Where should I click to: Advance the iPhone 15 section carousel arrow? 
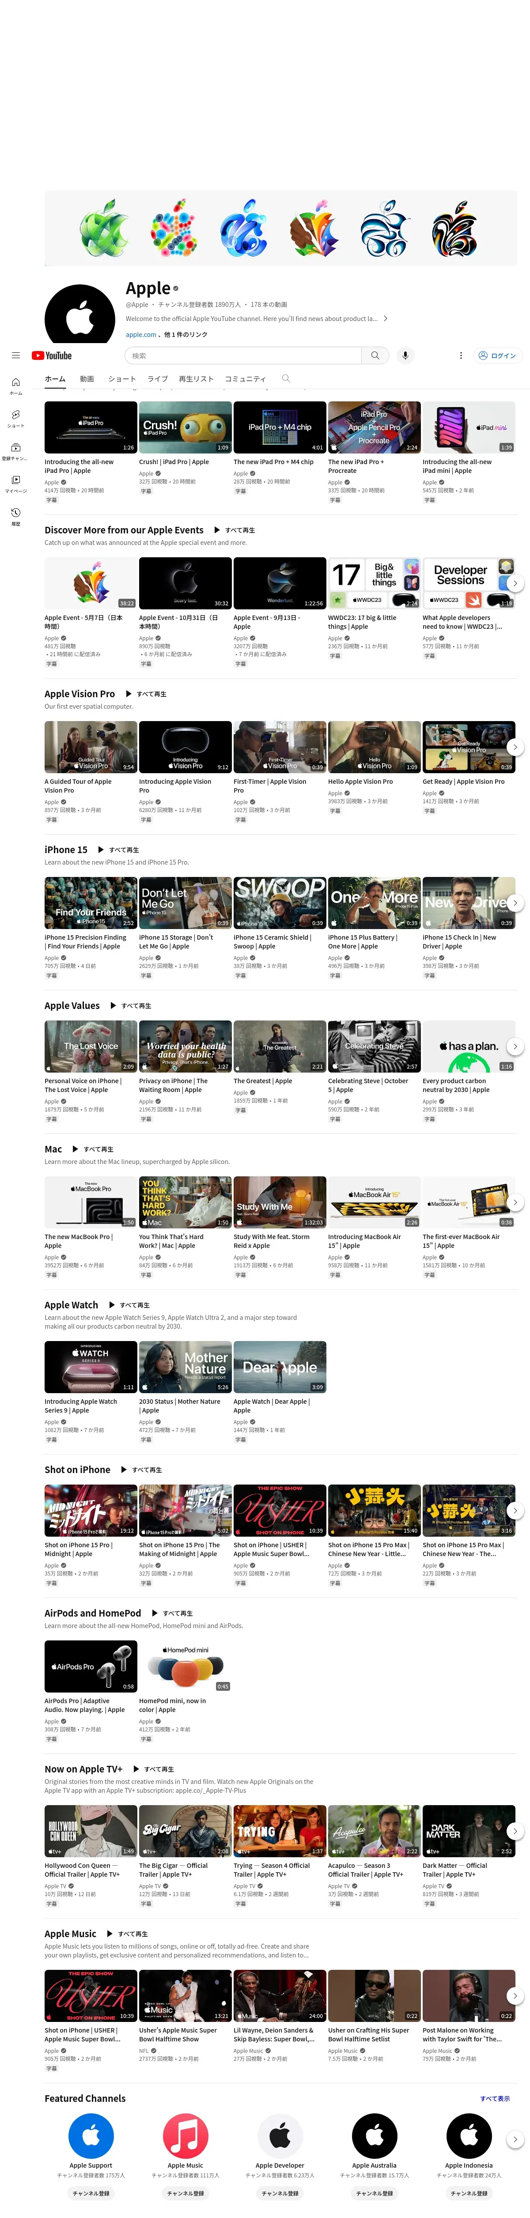[515, 903]
